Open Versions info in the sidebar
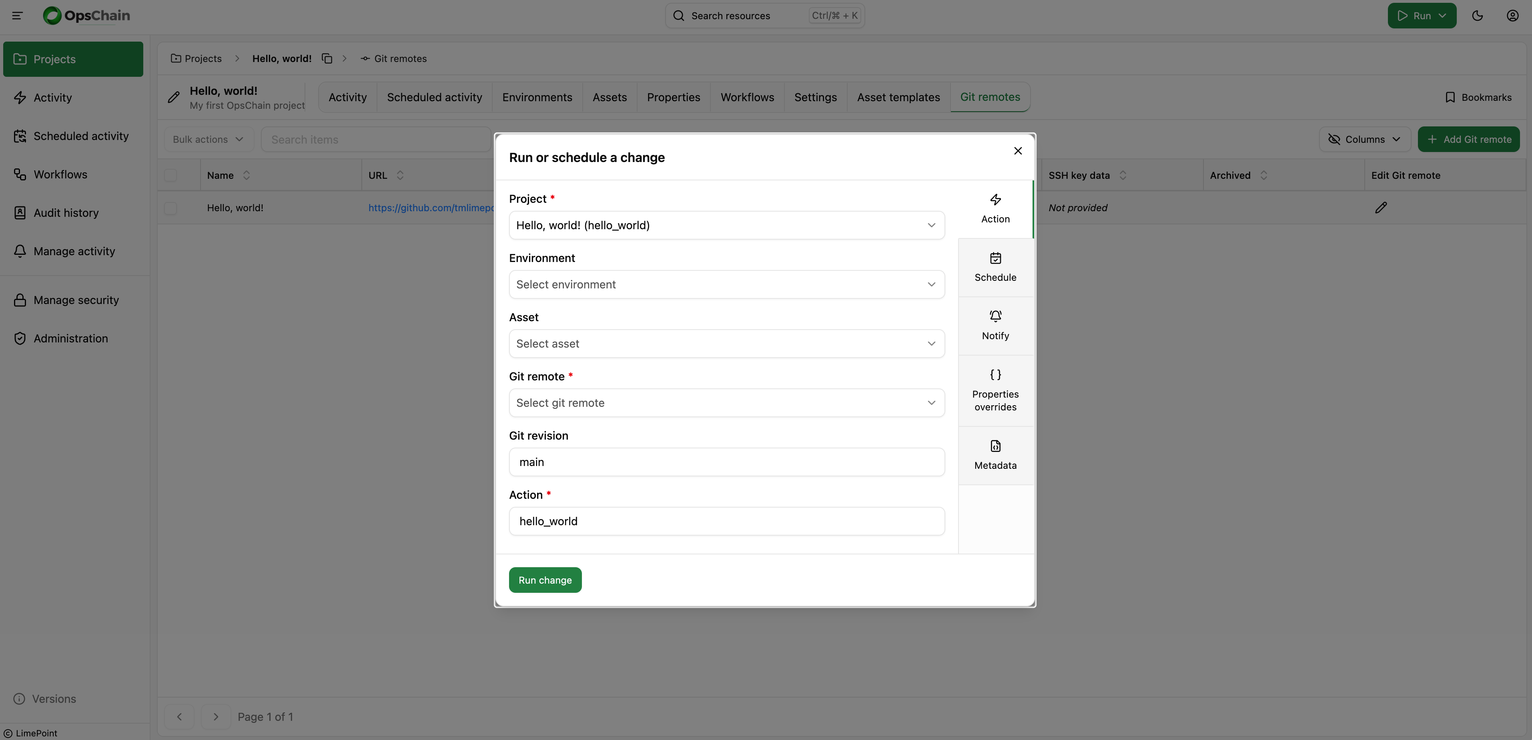1532x740 pixels. click(45, 699)
